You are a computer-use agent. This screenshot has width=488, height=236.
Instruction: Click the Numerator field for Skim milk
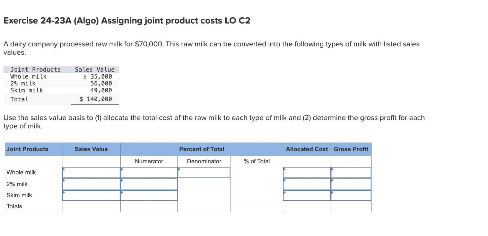point(149,195)
